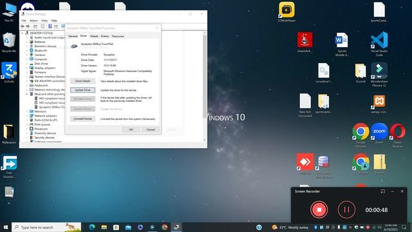
Task: Click Forward arrow in Device Manager toolbar
Action: click(x=28, y=26)
